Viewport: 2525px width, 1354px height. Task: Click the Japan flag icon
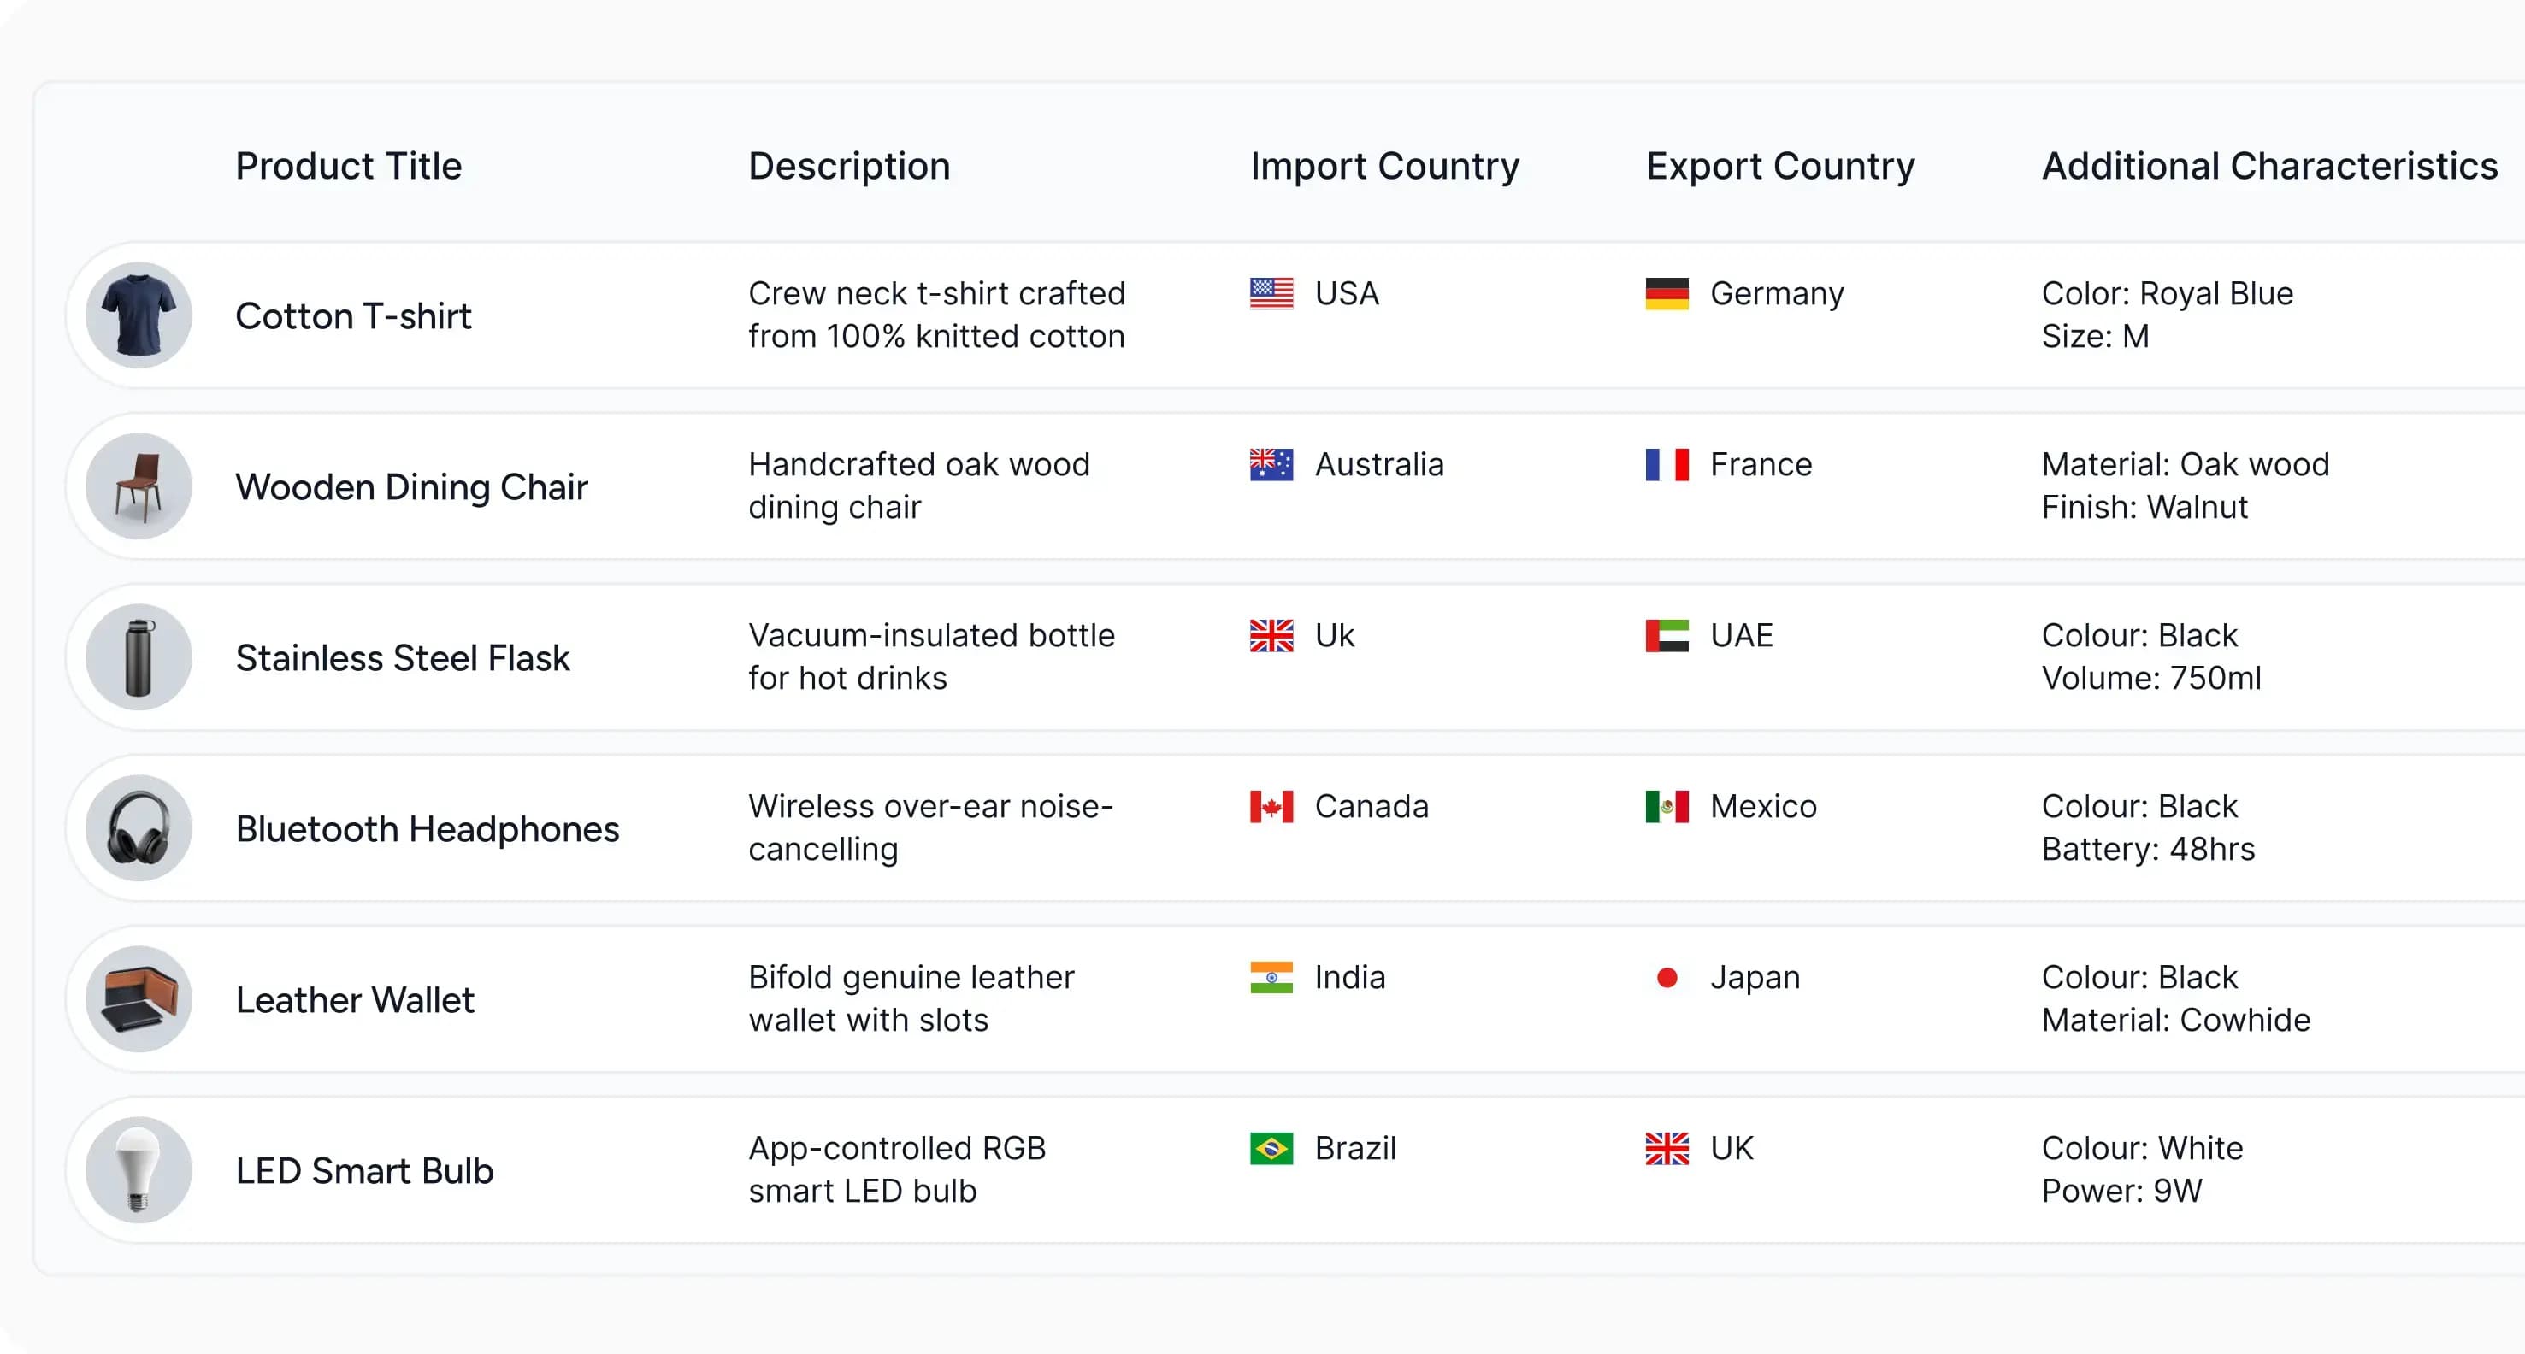[1667, 977]
